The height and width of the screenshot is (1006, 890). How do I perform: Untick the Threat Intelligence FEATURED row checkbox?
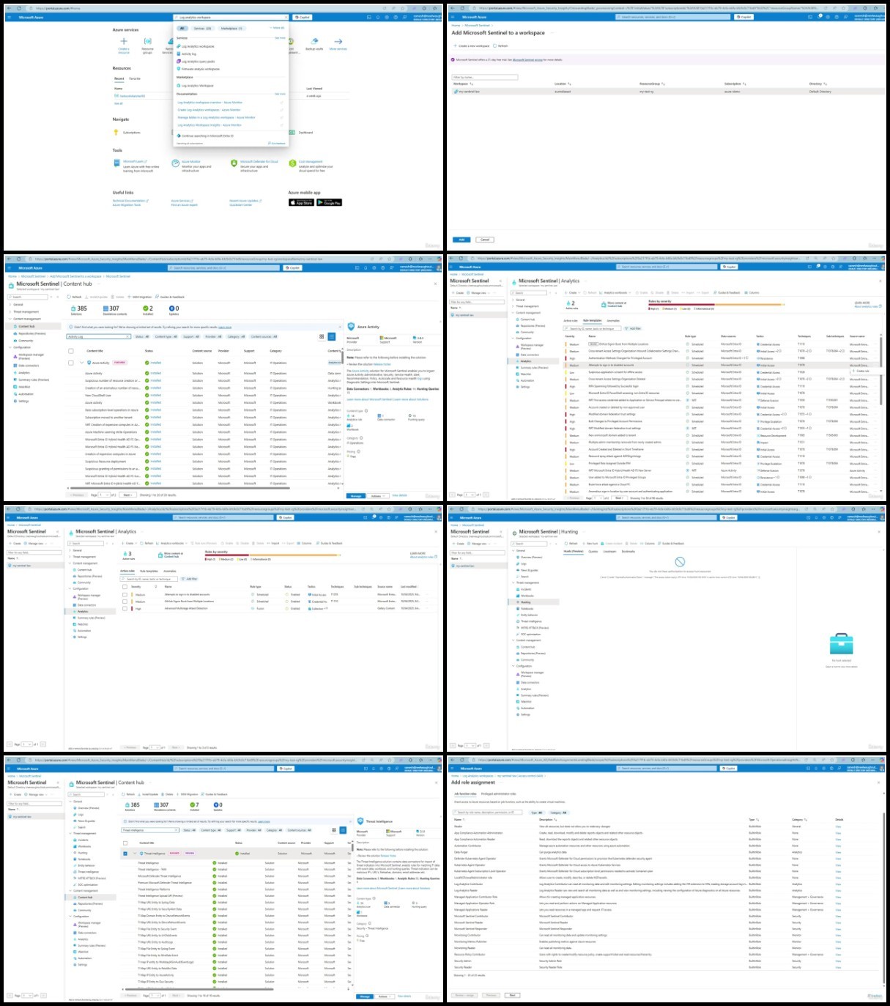tap(125, 854)
